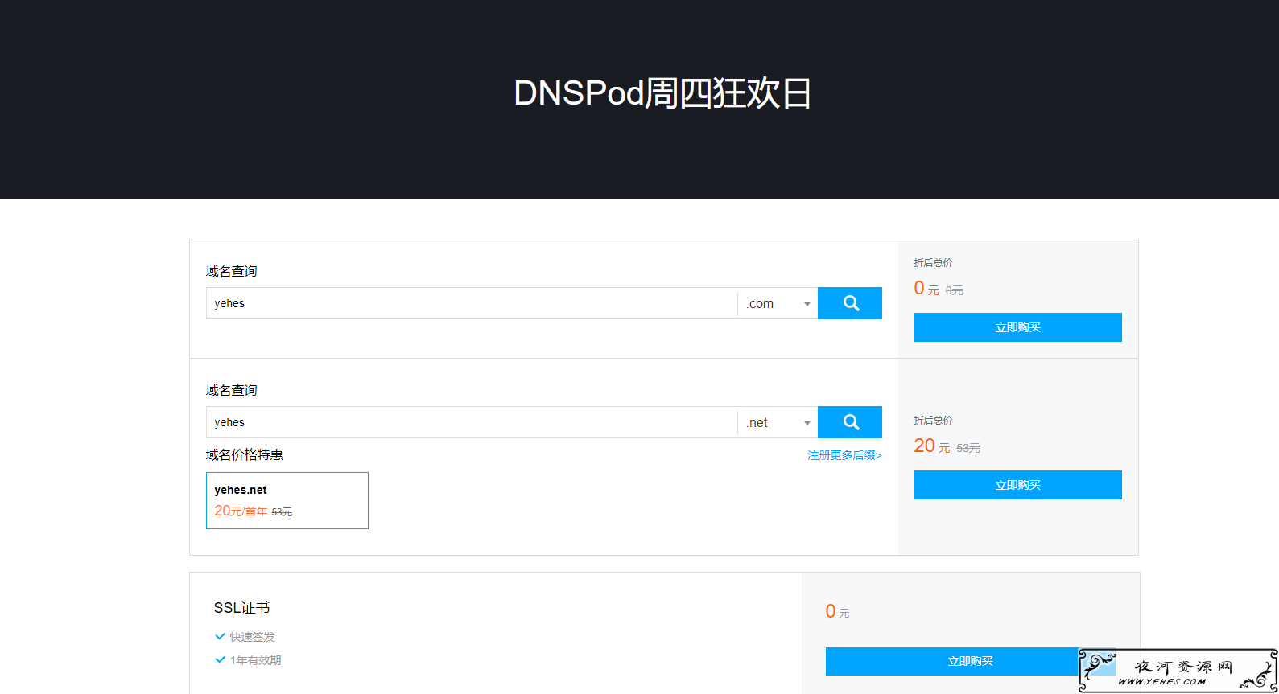Screen dimensions: 1279x694
Task: Click 立即购买 for the 20元 domain order
Action: point(1017,485)
